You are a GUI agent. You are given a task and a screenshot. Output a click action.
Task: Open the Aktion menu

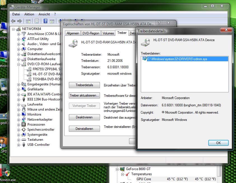coord(29,14)
